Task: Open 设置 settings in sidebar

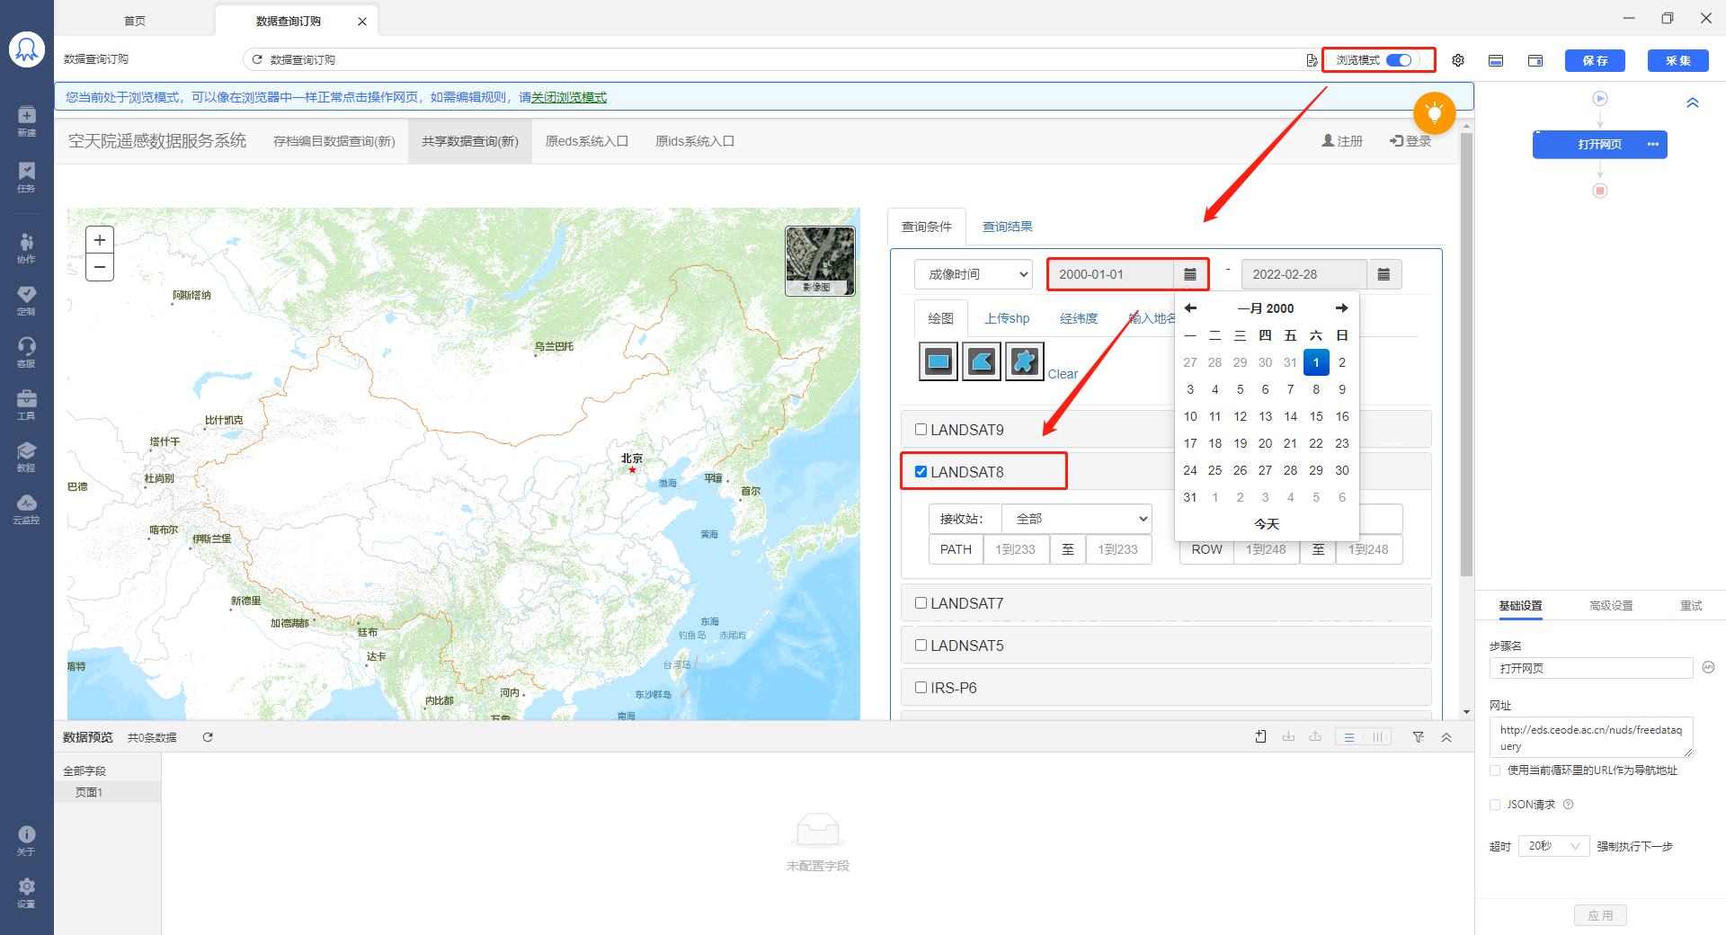Action: [27, 892]
